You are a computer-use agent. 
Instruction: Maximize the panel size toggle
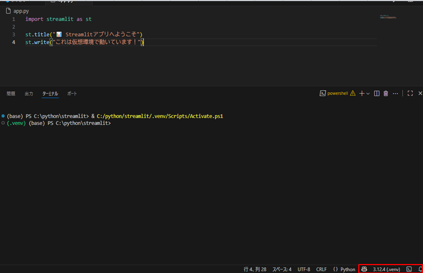coord(410,93)
